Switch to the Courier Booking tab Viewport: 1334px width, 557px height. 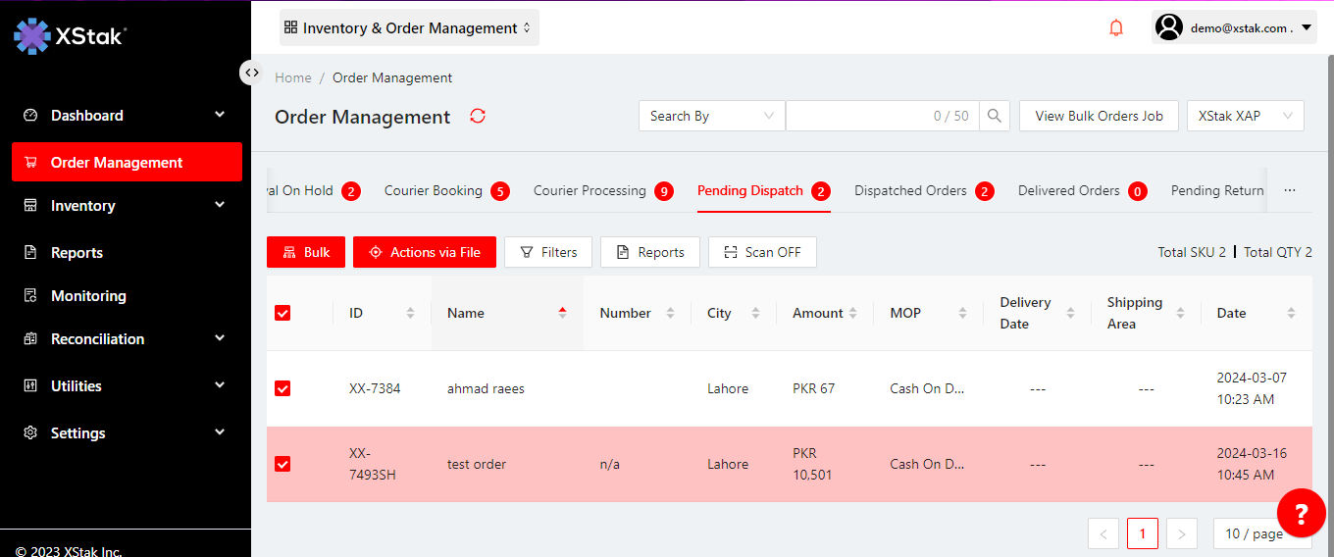434,190
